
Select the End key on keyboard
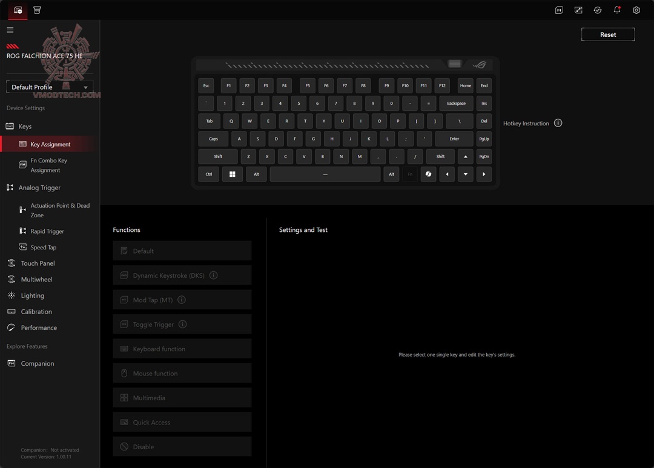[484, 85]
